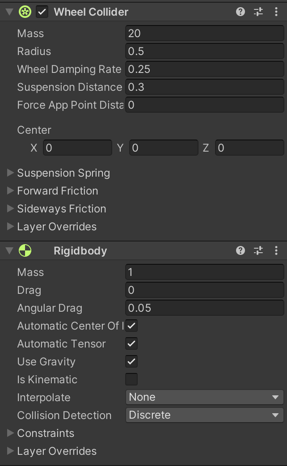Open the Wheel Collider presets icon
287x466 pixels.
coord(258,12)
